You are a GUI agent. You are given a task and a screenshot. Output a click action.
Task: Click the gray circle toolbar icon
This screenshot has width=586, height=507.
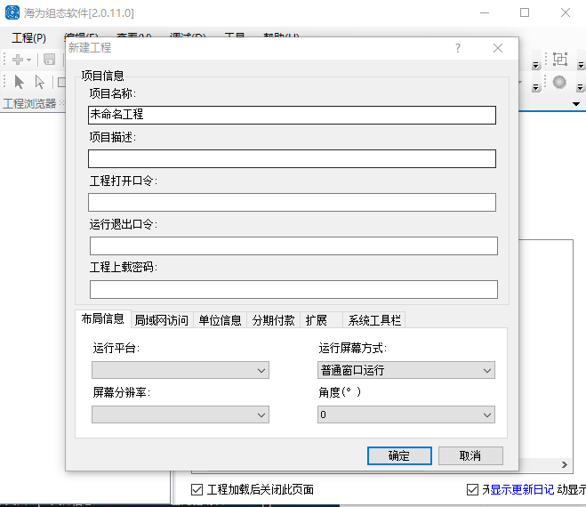559,82
